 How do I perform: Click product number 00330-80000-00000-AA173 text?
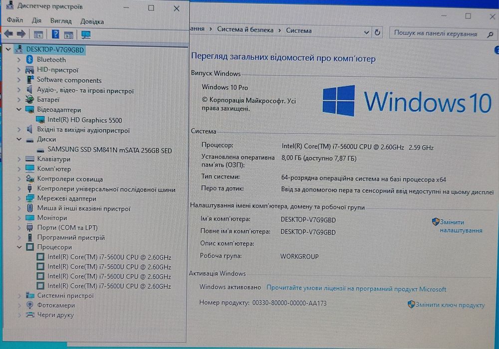[289, 303]
